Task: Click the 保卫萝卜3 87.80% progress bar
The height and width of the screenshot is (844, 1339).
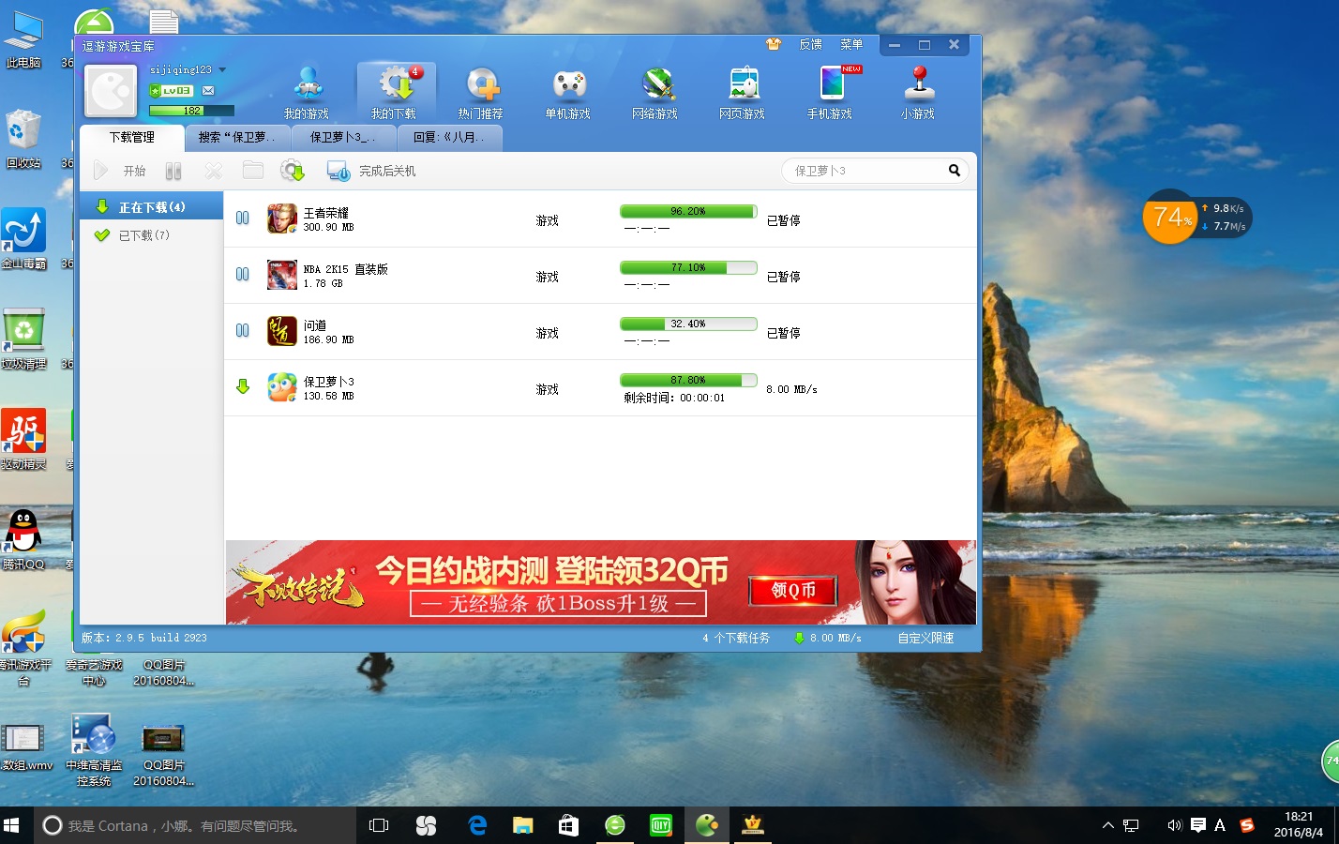Action: (688, 380)
